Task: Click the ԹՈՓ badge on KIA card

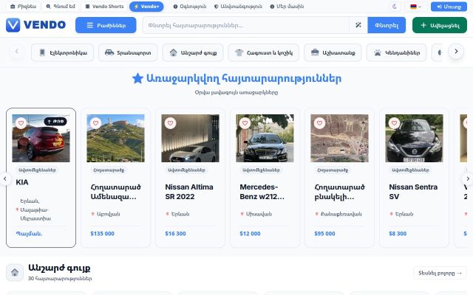Action: tap(55, 121)
